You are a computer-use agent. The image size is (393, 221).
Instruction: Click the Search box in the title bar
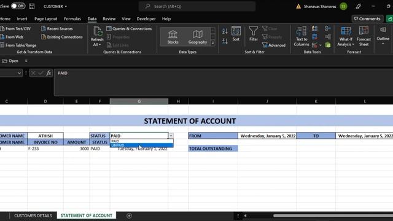click(x=197, y=6)
